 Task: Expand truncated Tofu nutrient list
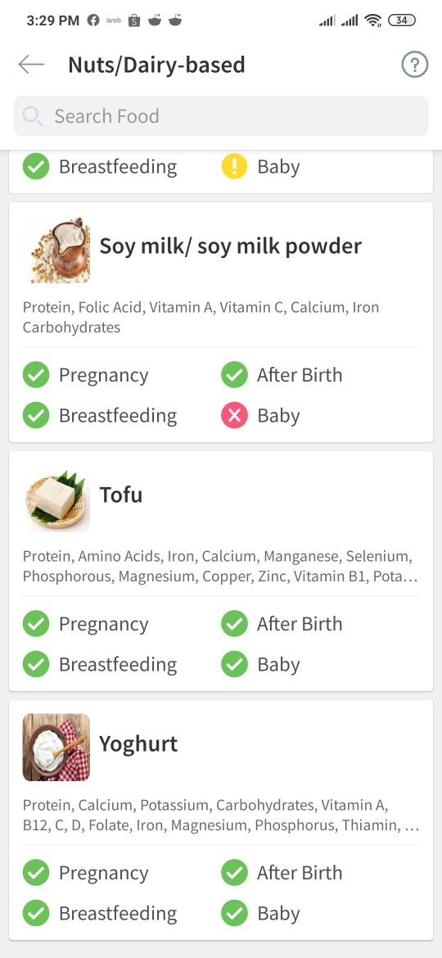220,567
